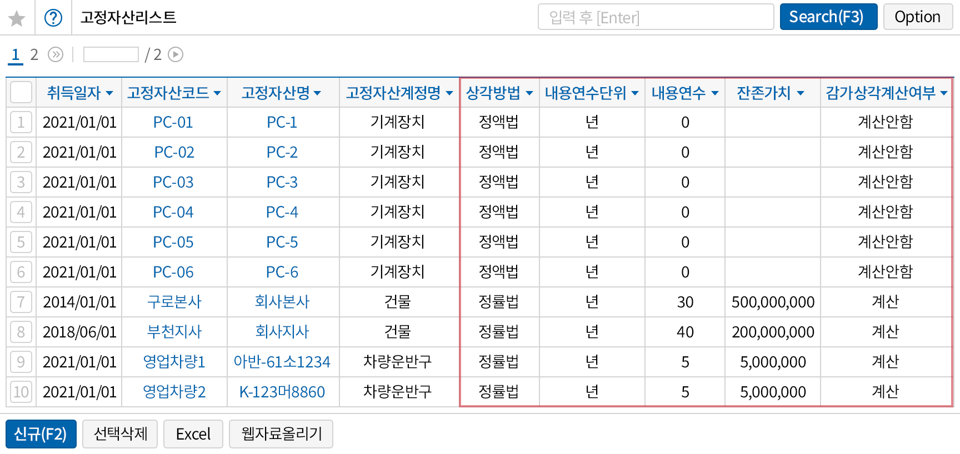Check the row 10 checkbox
Image resolution: width=960 pixels, height=454 pixels.
21,392
